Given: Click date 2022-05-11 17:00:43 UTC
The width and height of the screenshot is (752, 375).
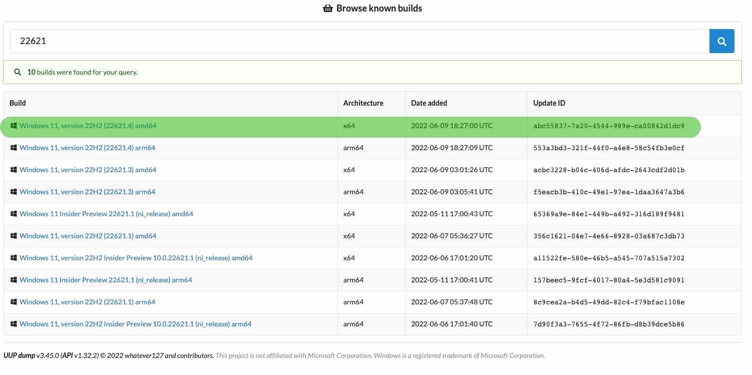Looking at the screenshot, I should point(452,214).
